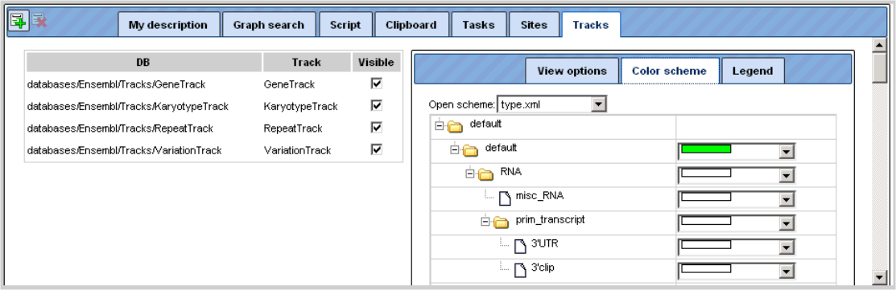Open the Legend tab
Viewport: 896px width, 290px height.
[753, 71]
